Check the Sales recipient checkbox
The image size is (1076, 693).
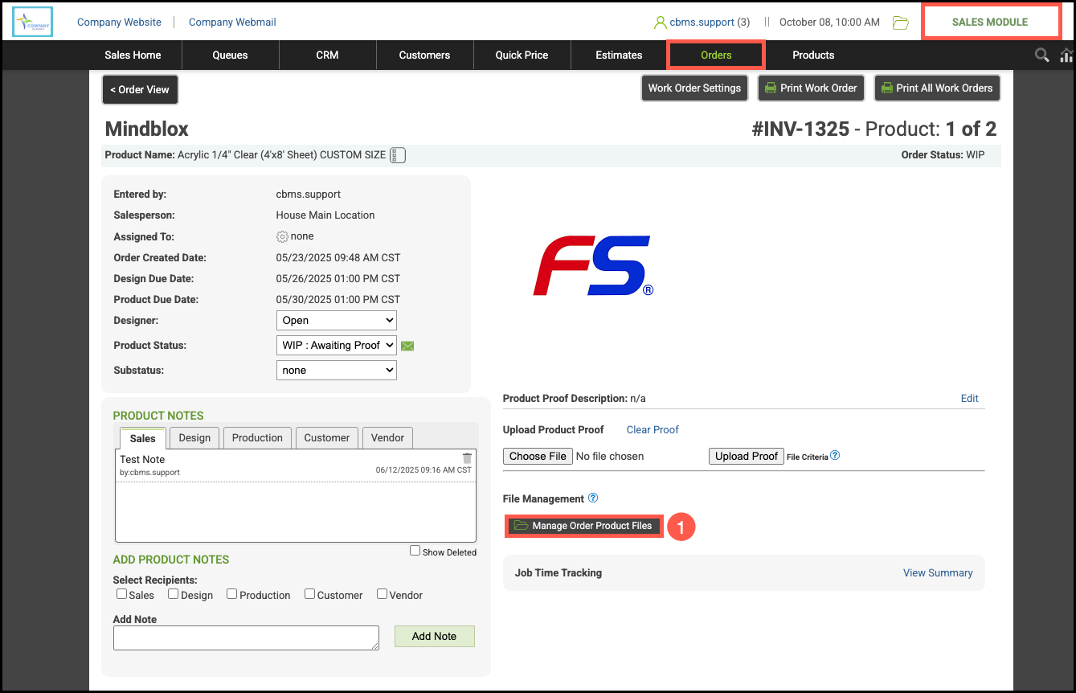point(122,594)
